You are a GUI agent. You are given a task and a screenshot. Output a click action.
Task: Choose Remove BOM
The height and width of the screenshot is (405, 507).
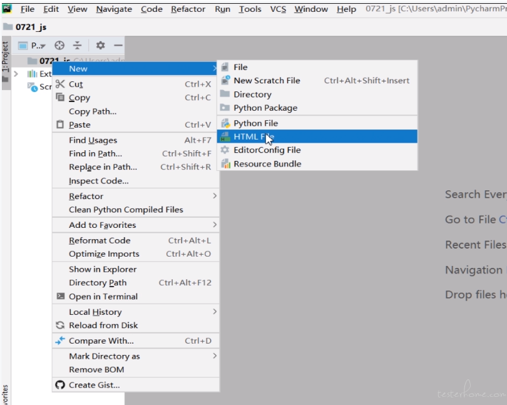(x=135, y=369)
